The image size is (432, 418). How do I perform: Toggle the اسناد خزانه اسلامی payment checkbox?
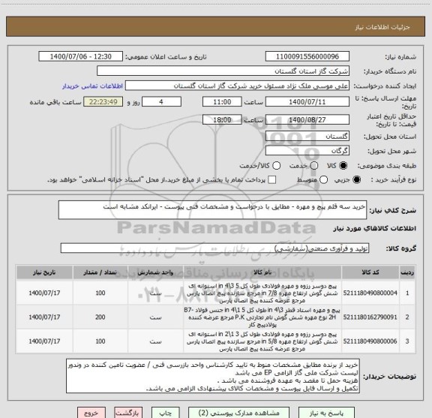(272, 180)
